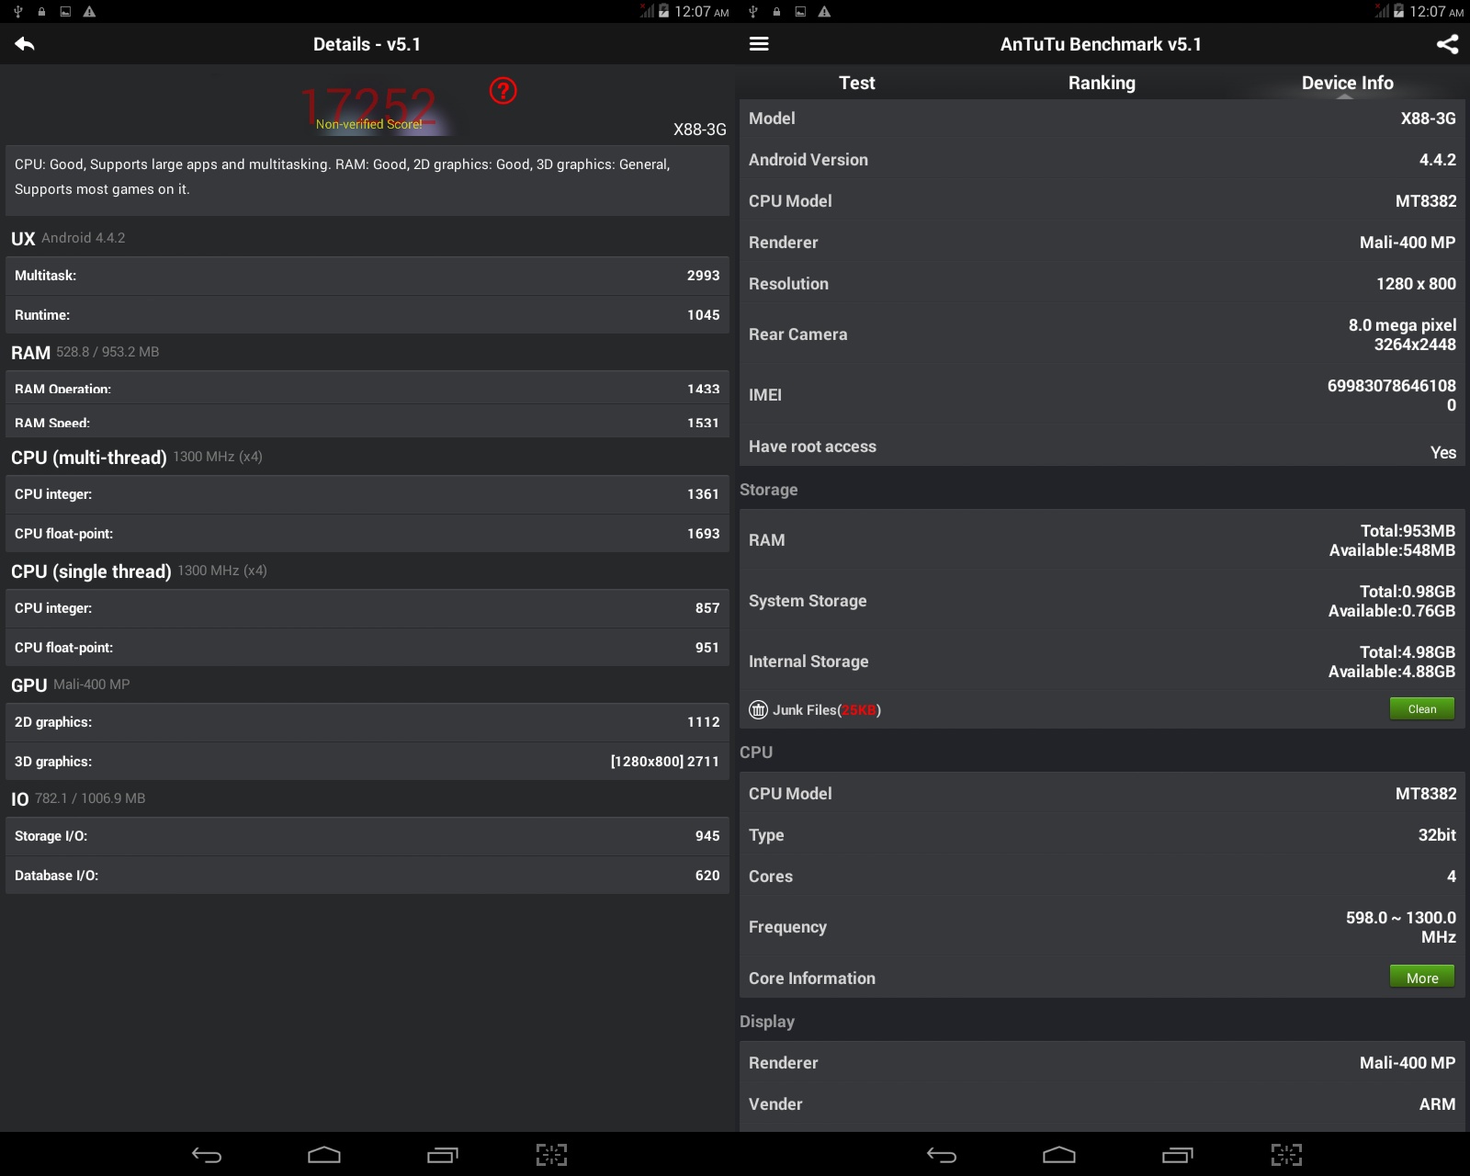Select single thread CPU integer value 857

tap(707, 608)
